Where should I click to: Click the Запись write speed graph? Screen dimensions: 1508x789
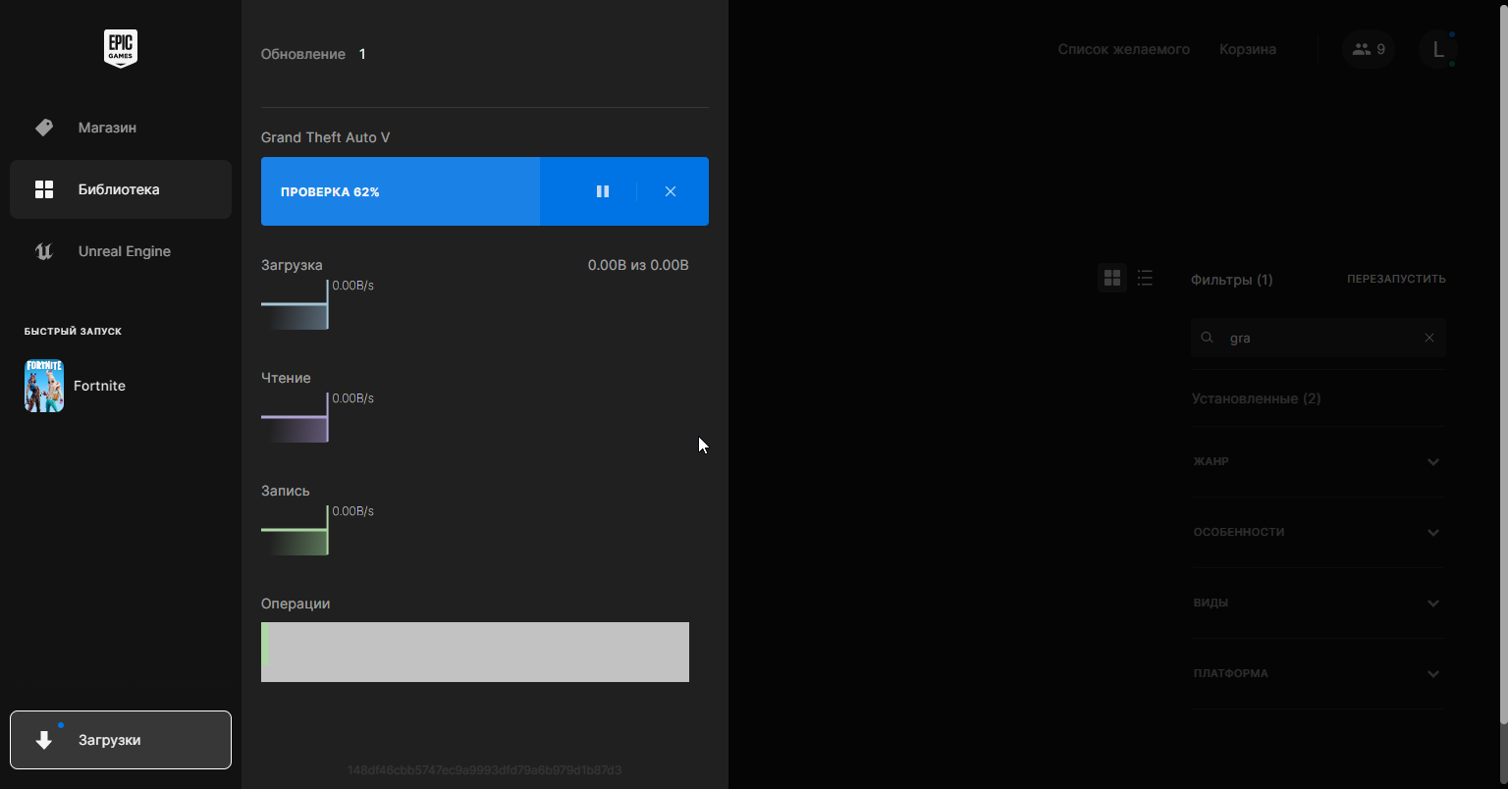pyautogui.click(x=295, y=530)
